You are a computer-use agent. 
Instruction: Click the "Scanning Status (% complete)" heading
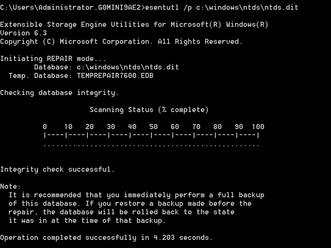pos(149,110)
